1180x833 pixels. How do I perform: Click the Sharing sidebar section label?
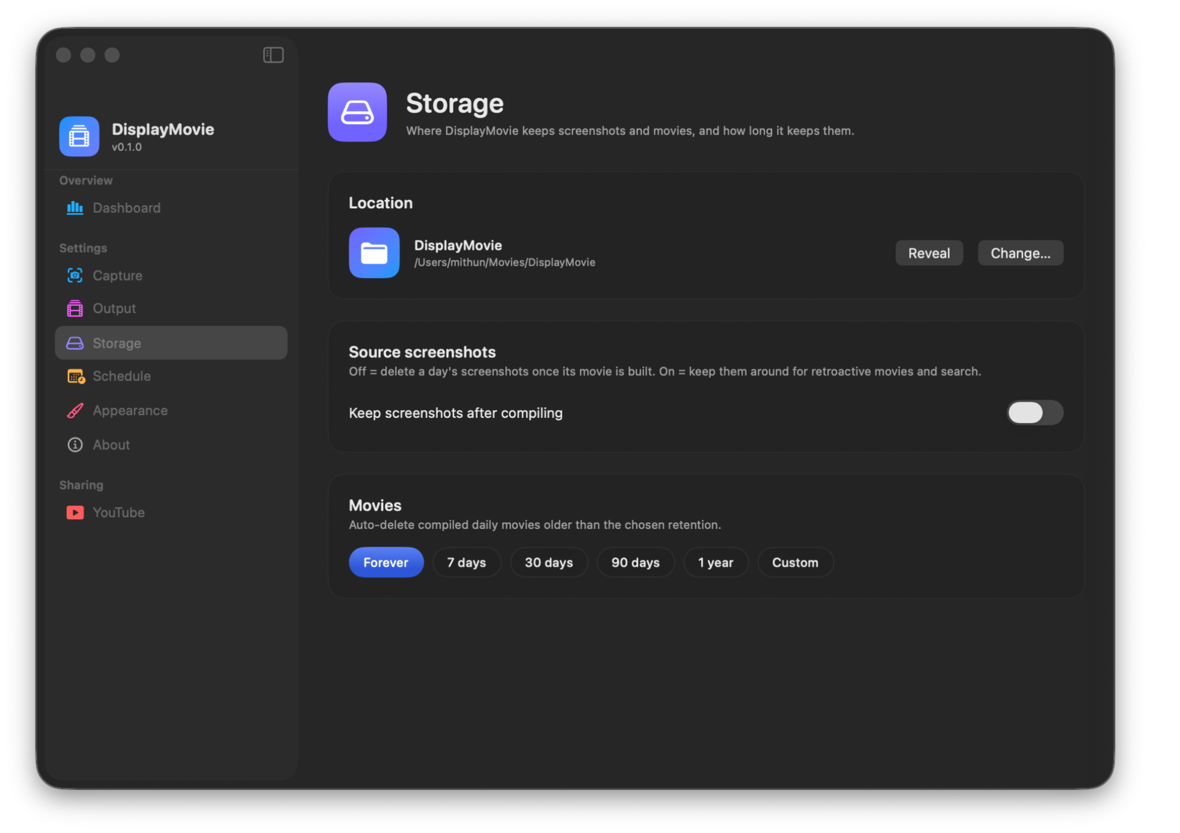(x=82, y=485)
